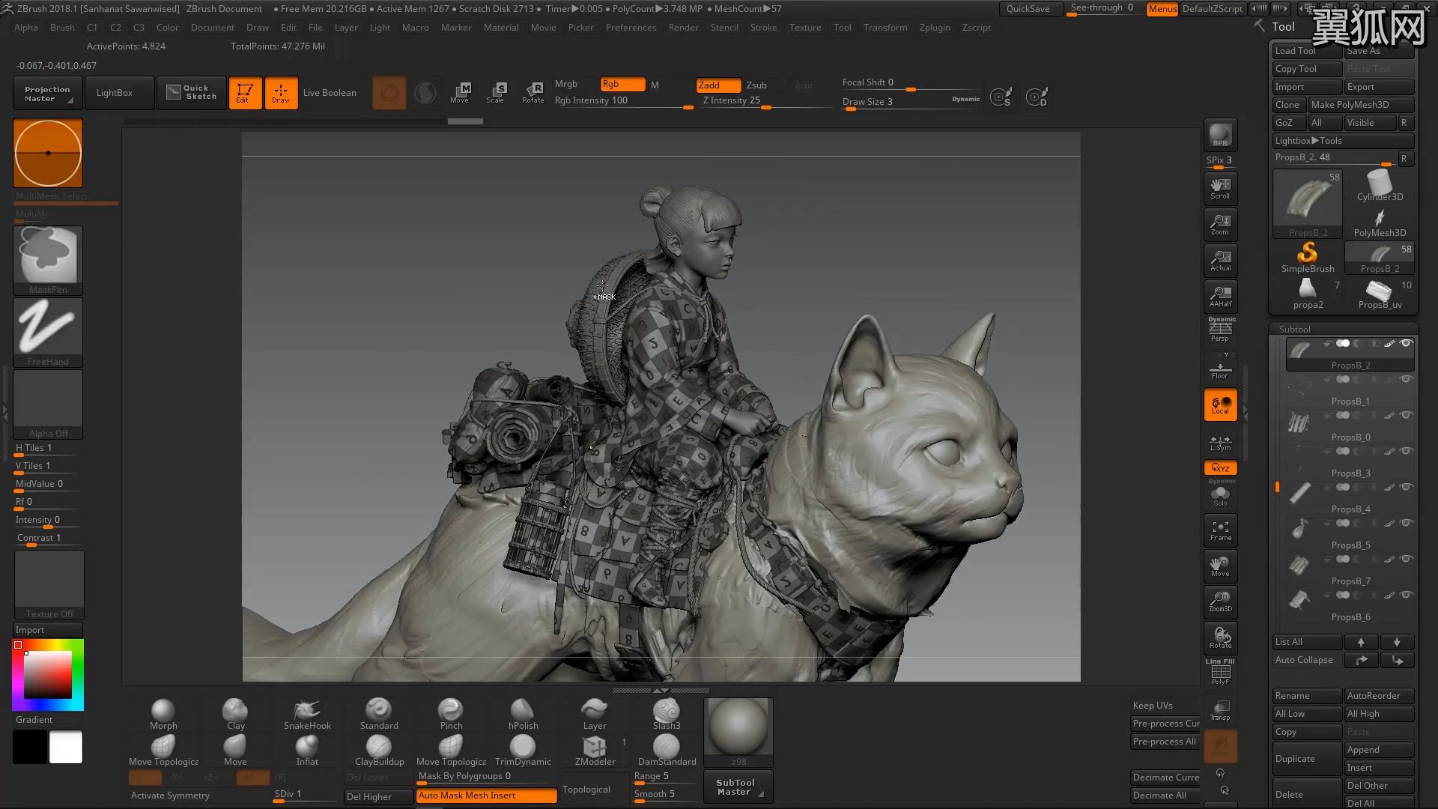This screenshot has width=1438, height=809.
Task: Select the Clay brush
Action: click(235, 715)
